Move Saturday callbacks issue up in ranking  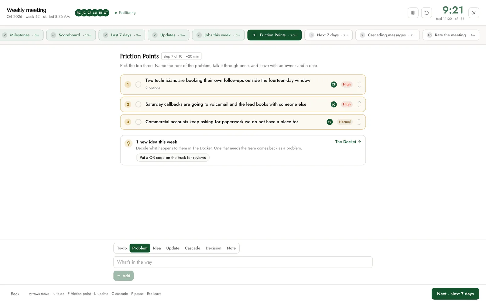coord(359,102)
